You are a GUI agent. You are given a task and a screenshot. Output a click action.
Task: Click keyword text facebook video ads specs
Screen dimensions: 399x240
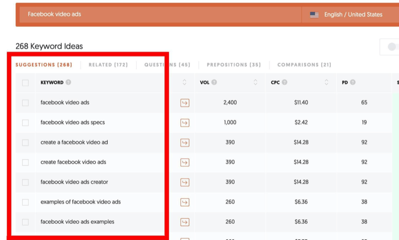tap(72, 122)
